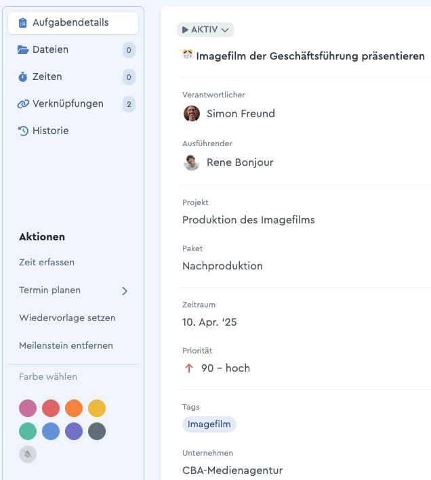431x480 pixels.
Task: Click the Zeiten count badge
Action: pyautogui.click(x=129, y=77)
